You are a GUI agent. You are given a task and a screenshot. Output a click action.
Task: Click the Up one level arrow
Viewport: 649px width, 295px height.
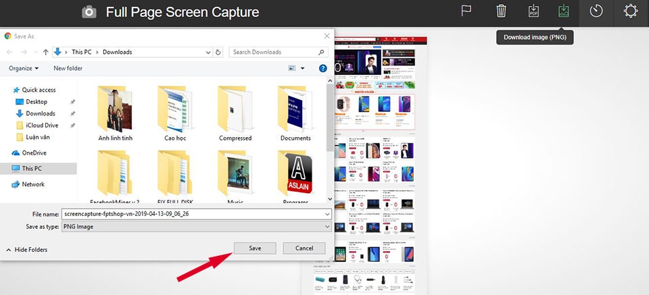click(x=45, y=52)
